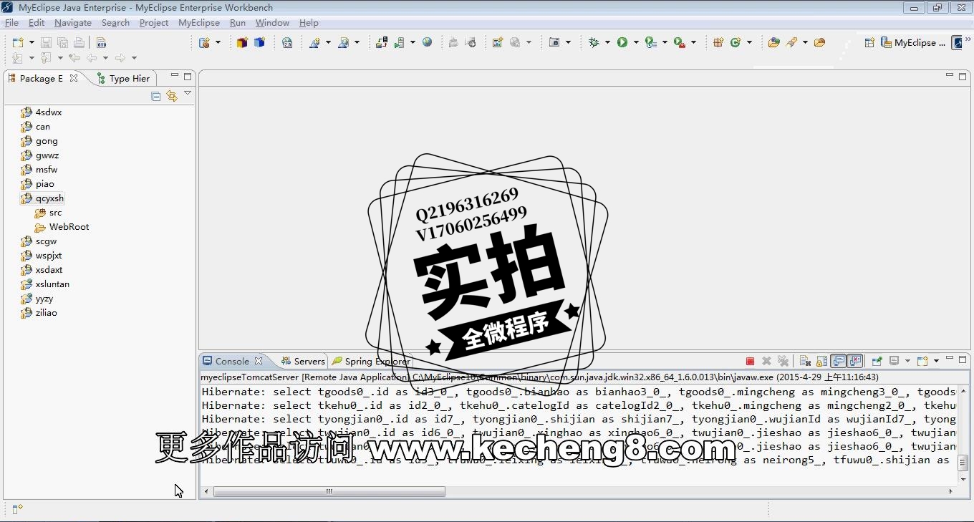Click the blue cube new package icon
974x522 pixels.
pyautogui.click(x=259, y=42)
